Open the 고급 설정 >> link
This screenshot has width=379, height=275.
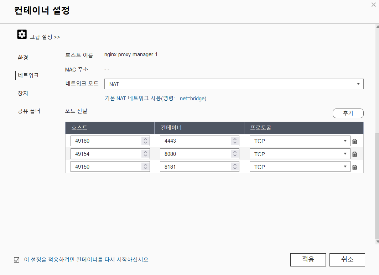click(x=45, y=37)
